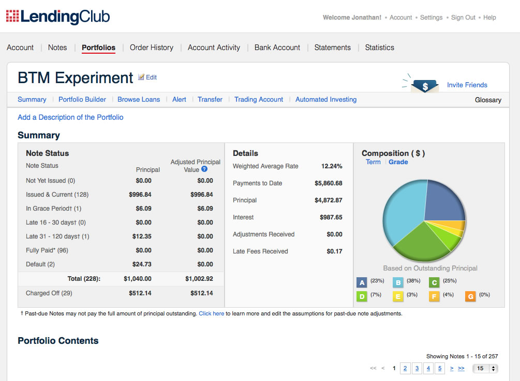Jump to the last page of notes
520x381 pixels.
click(x=461, y=369)
